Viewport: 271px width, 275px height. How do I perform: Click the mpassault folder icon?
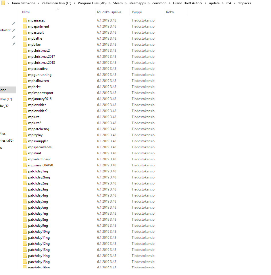tap(25, 32)
